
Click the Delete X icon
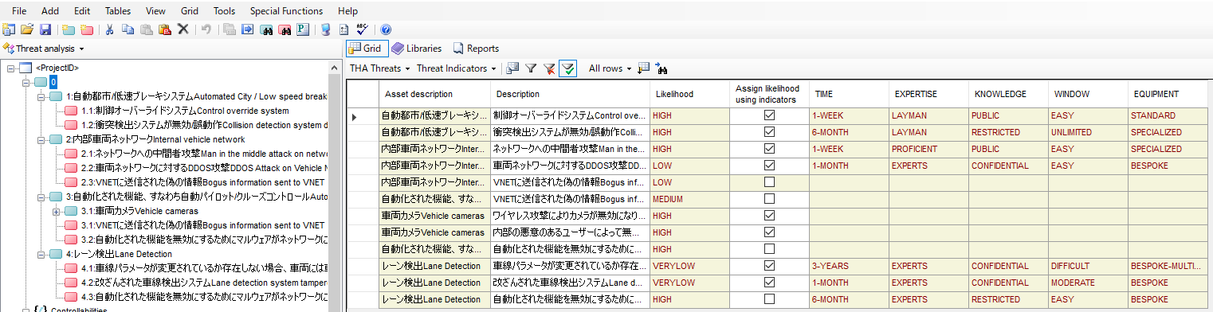coord(183,29)
